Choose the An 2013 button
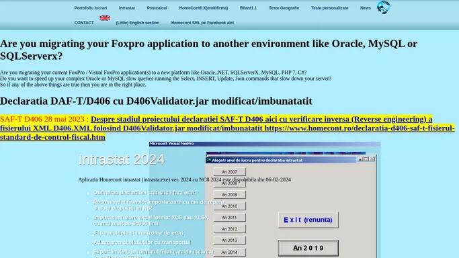The height and width of the screenshot is (258, 459). tap(230, 240)
